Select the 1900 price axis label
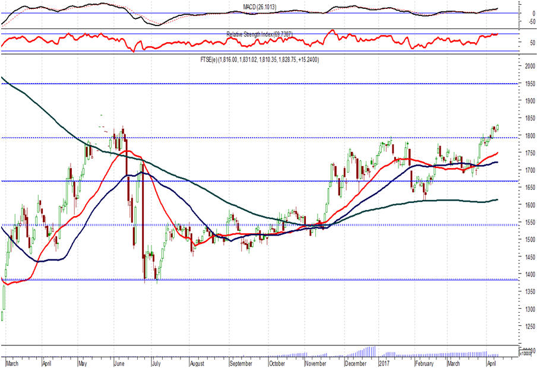This screenshot has width=538, height=368. pyautogui.click(x=530, y=101)
